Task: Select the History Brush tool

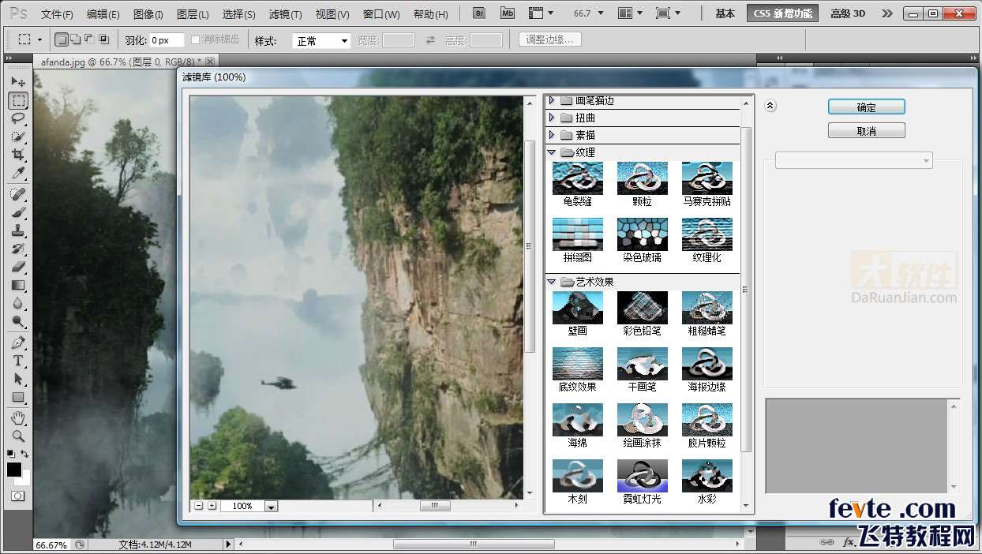Action: pos(18,249)
